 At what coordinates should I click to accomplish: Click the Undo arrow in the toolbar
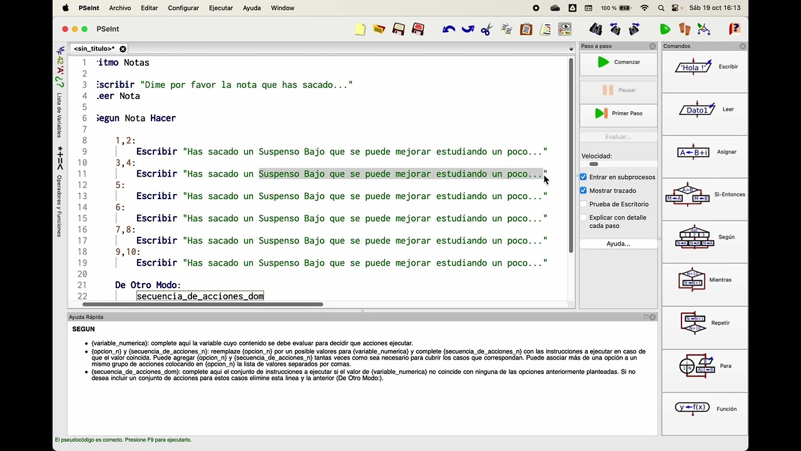pos(448,29)
